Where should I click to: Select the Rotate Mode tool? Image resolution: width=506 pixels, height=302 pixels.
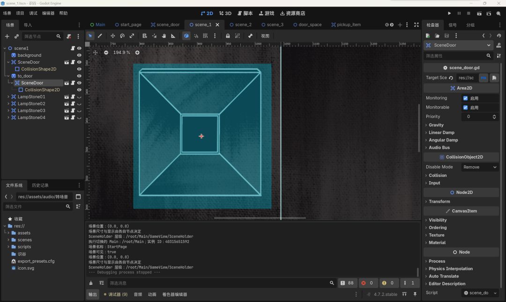122,36
